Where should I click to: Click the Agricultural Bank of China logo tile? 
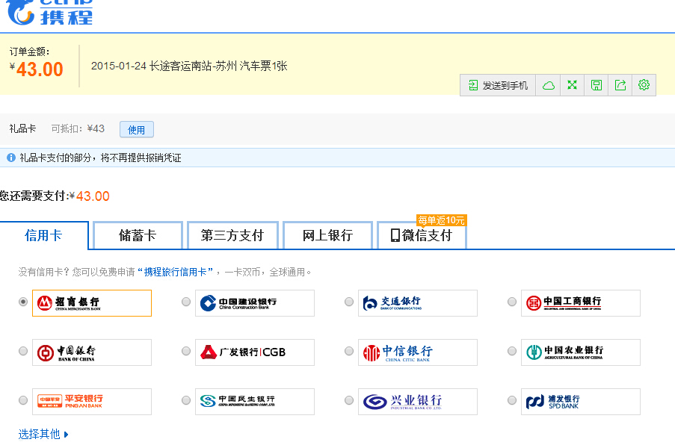[x=581, y=352]
